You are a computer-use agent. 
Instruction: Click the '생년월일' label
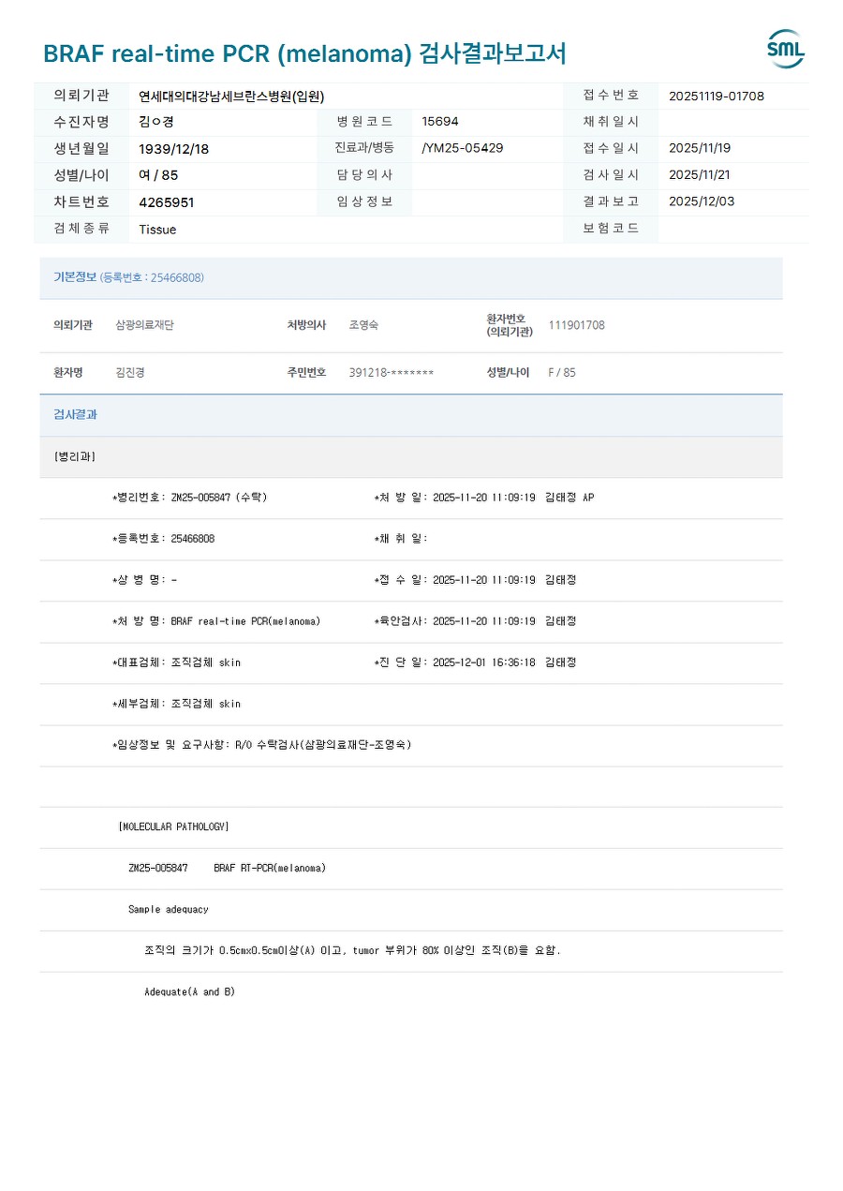[81, 148]
